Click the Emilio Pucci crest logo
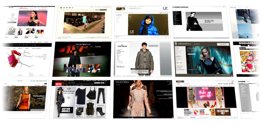Viewport: 263px width, 125px height. 176,44
